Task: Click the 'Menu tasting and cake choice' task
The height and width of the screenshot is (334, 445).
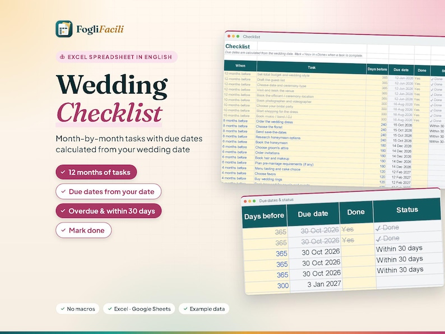Action: click(277, 169)
